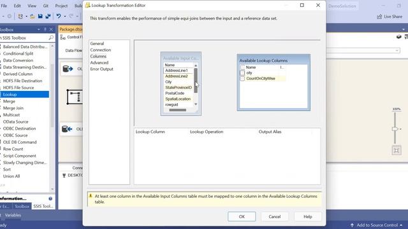Screen dimensions: 408x229
Task: Click the warning icon in the message bar
Action: click(x=91, y=196)
